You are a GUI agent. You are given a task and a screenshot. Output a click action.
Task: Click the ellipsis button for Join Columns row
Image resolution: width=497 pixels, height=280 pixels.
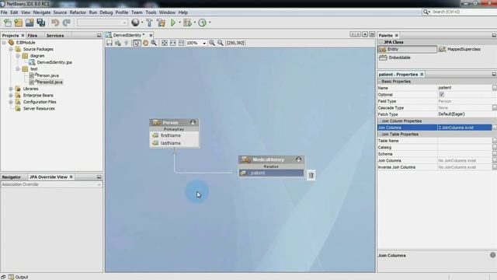click(x=495, y=128)
